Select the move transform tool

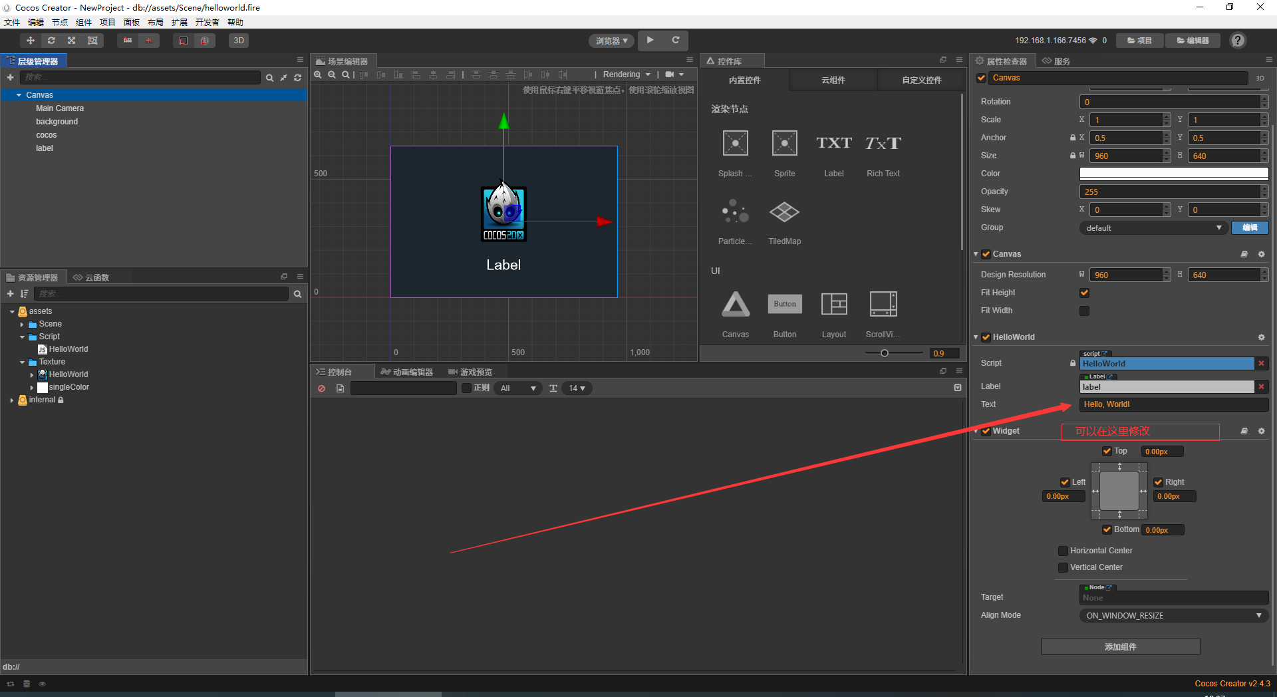point(31,41)
